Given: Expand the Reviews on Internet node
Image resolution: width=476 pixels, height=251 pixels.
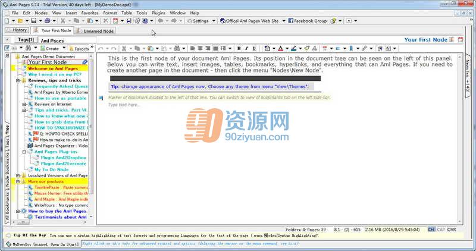Looking at the screenshot, I should (24, 104).
